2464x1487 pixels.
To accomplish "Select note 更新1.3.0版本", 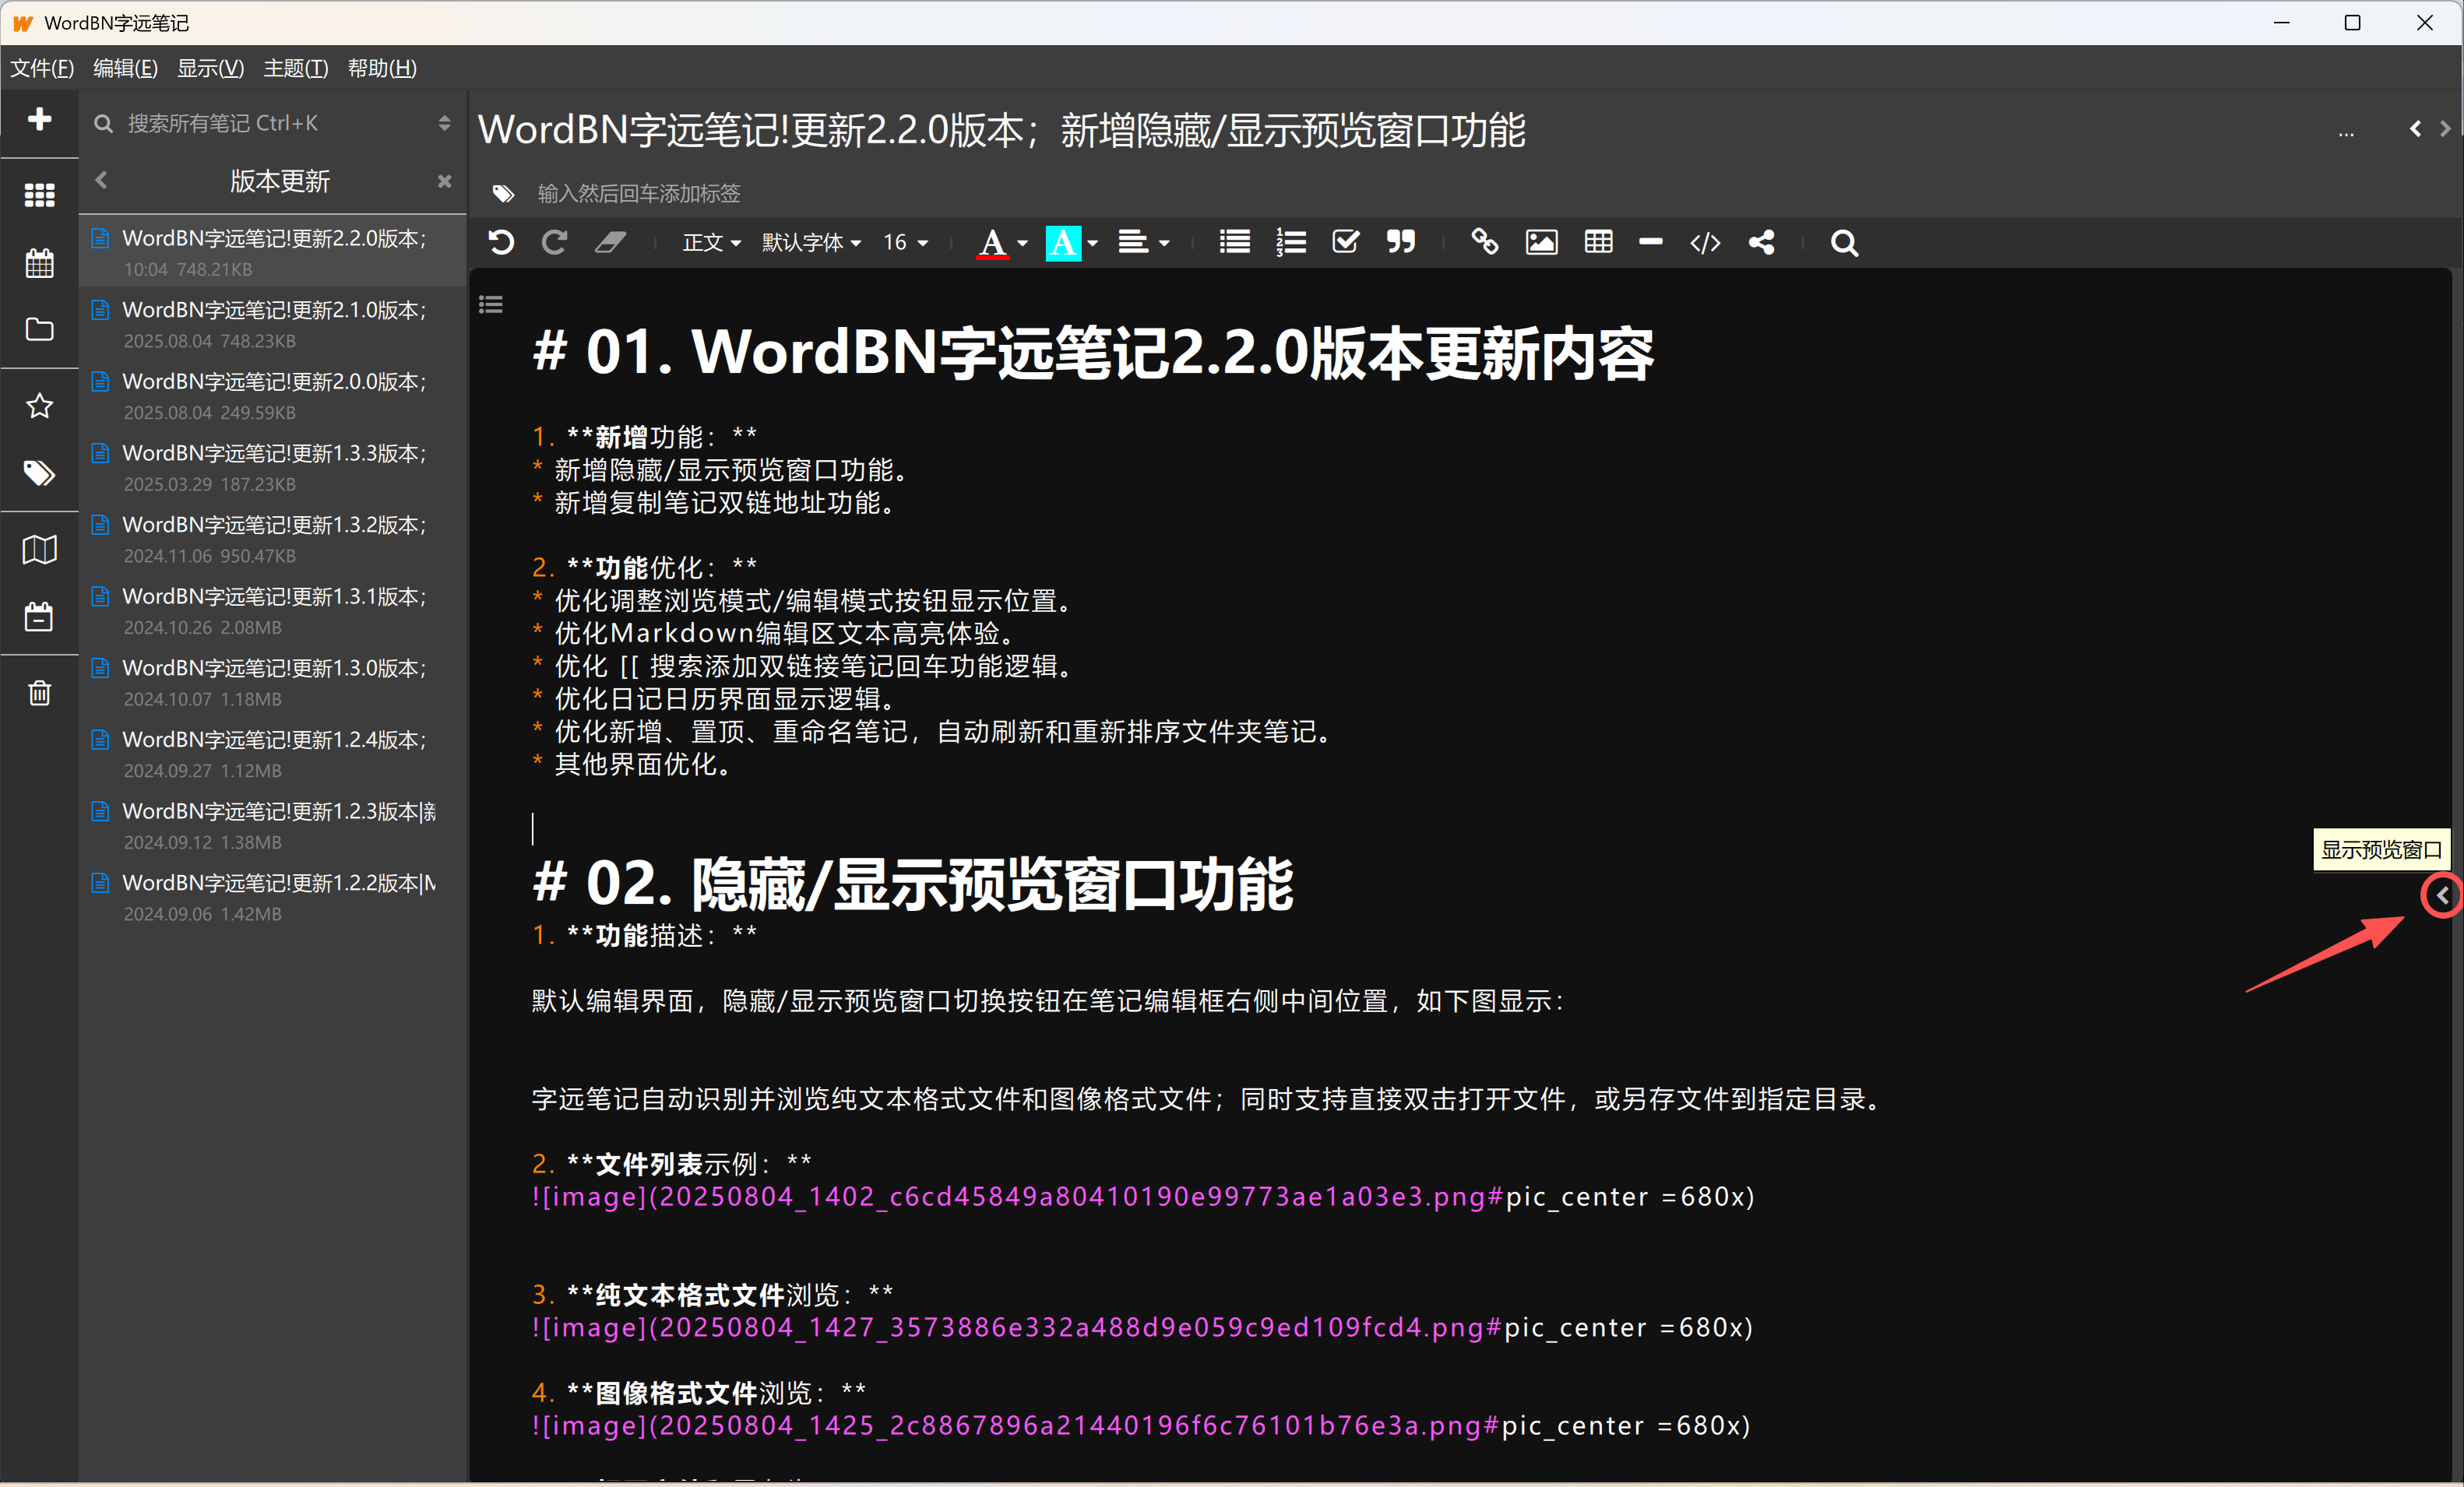I will pyautogui.click(x=273, y=681).
